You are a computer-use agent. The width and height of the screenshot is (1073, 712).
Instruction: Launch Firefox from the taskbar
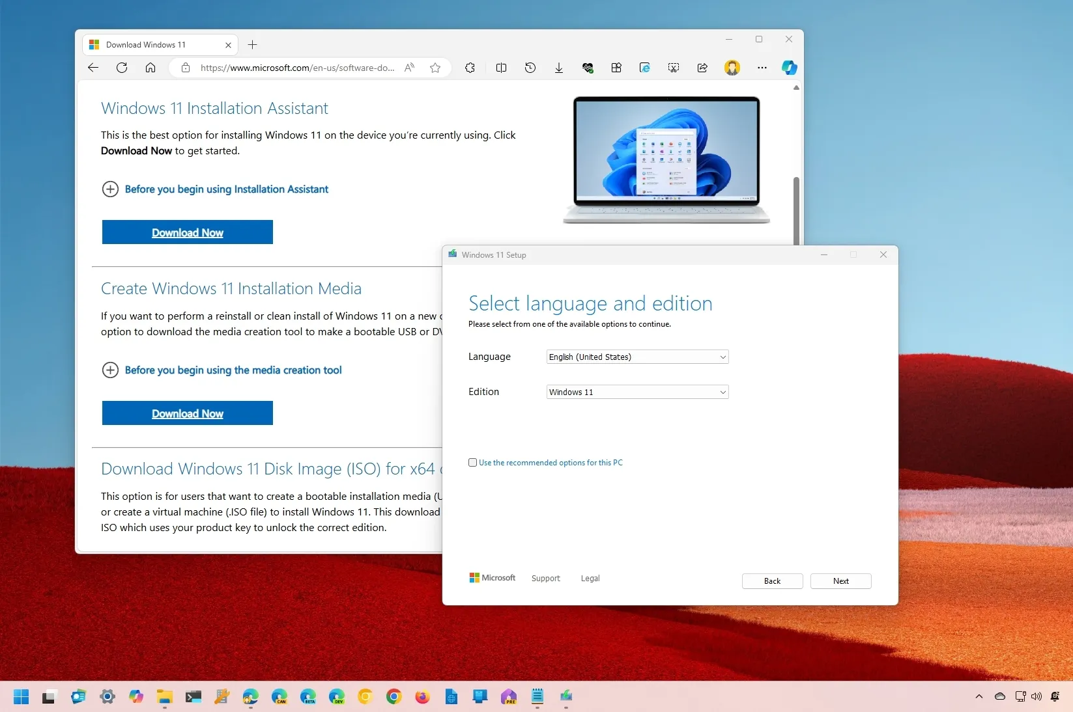pos(422,697)
